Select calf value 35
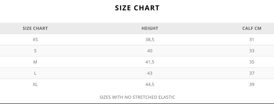The width and height of the screenshot is (274, 104). tap(252, 62)
